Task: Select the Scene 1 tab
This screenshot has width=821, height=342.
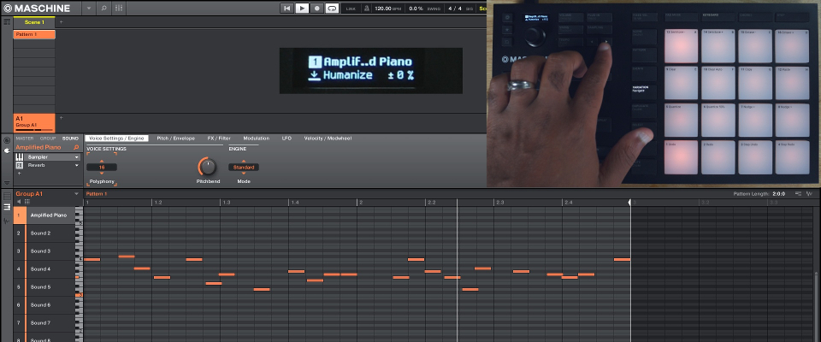Action: (34, 22)
